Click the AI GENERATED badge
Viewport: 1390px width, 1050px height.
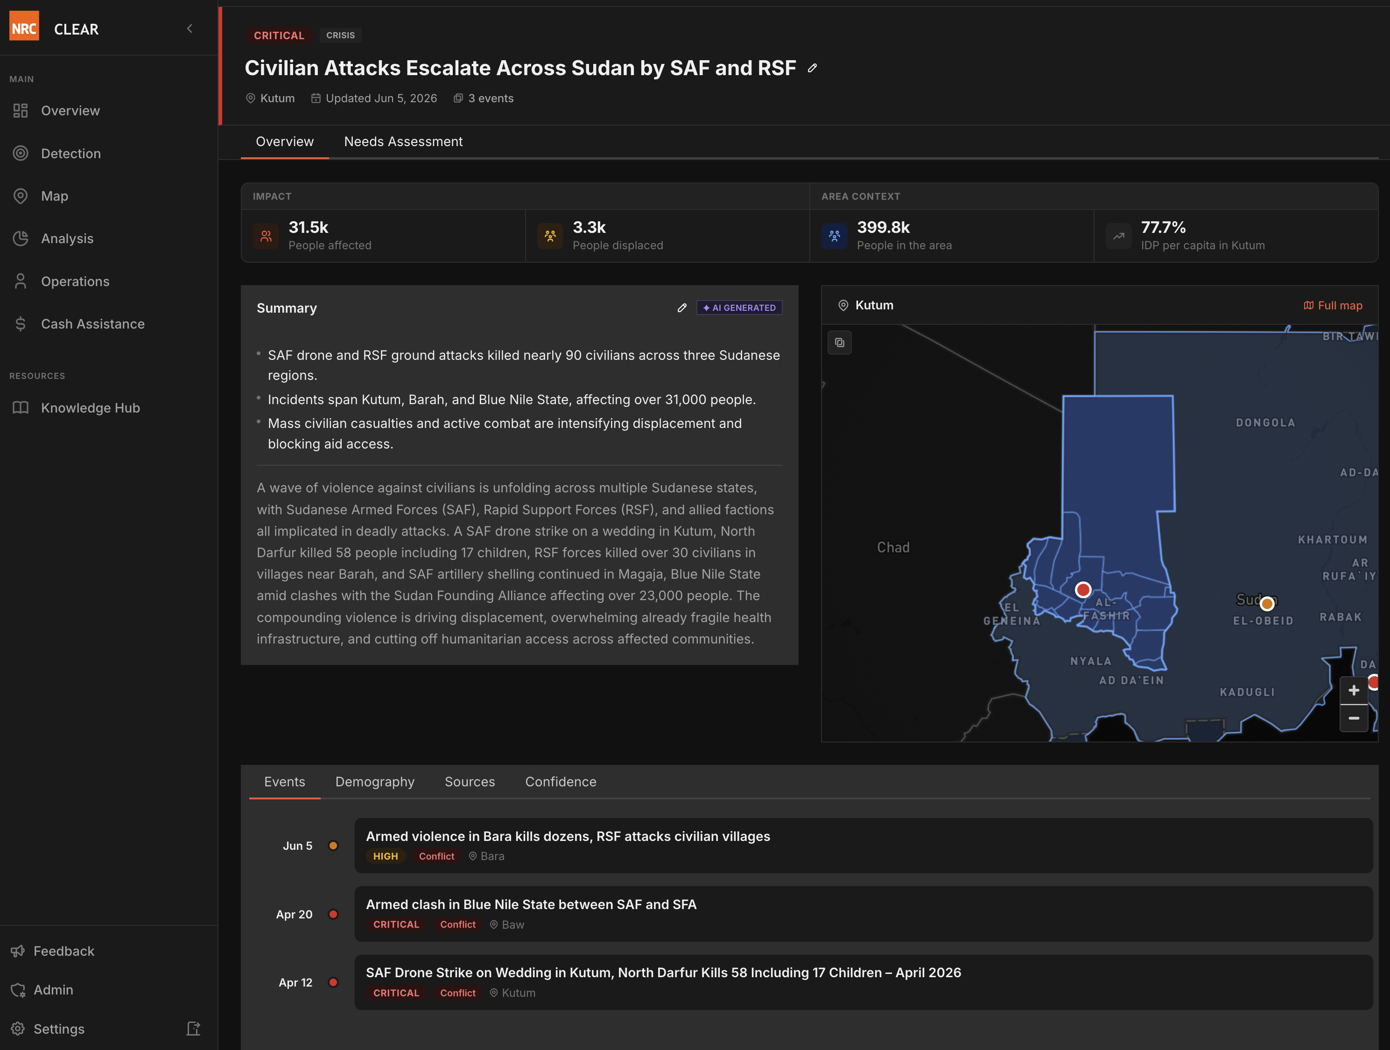click(x=740, y=308)
